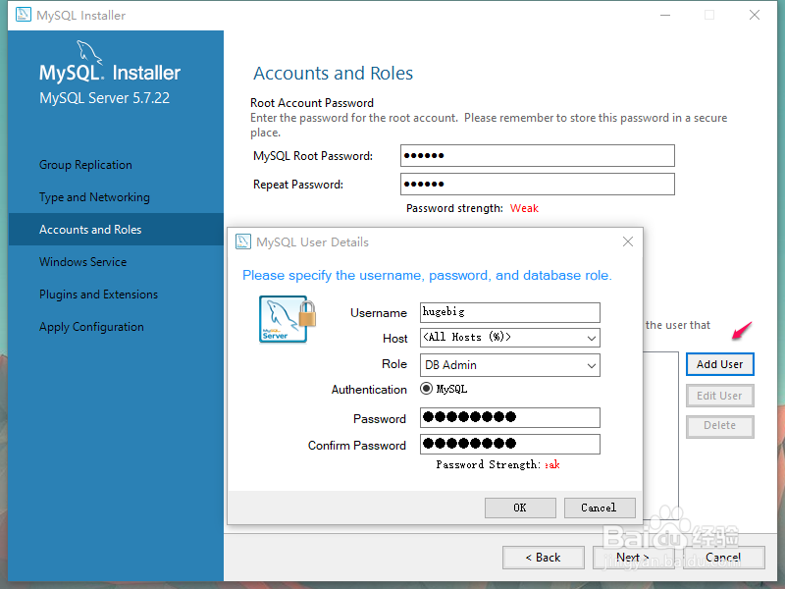Click OK in User Details dialog
This screenshot has height=589, width=785.
click(520, 508)
